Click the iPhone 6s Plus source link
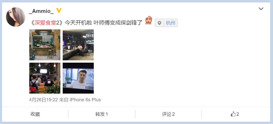This screenshot has height=124, width=273. tap(85, 100)
